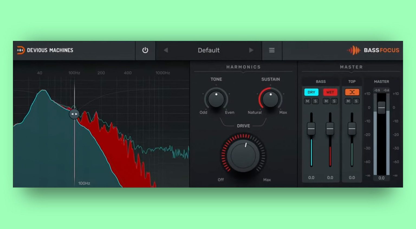Click the Master output fader

coord(381,107)
